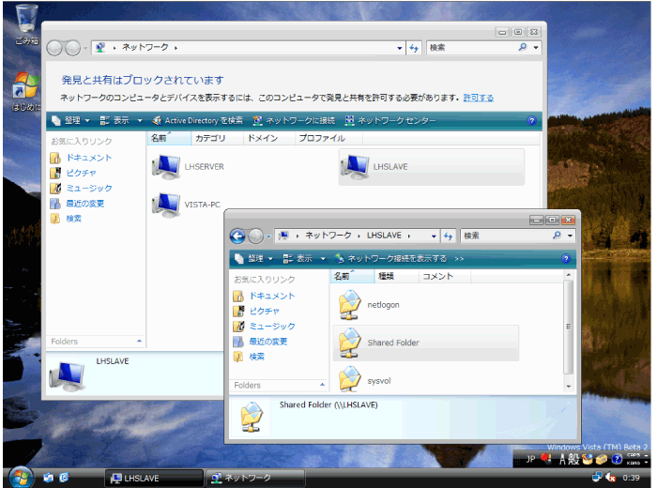Click refresh button in LHSLAVE address bar
The height and width of the screenshot is (488, 657).
pos(448,236)
